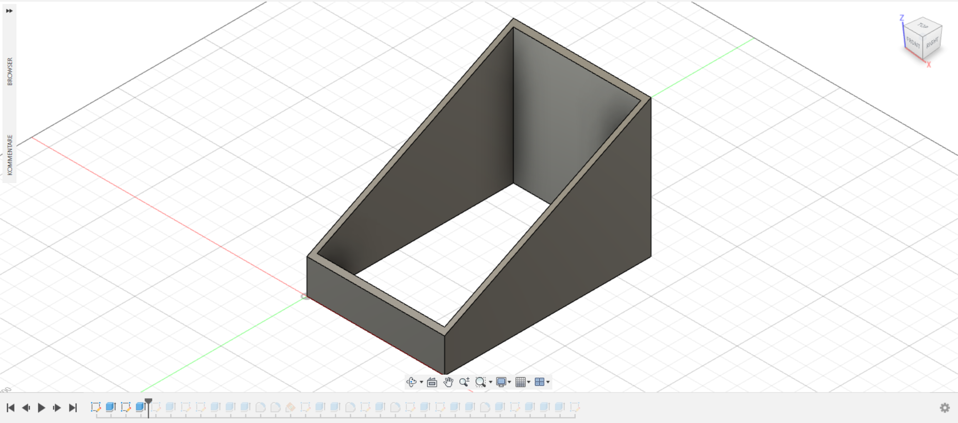Expand the Grid and Snaps dropdown arrow
Viewport: 958px width, 423px height.
tap(529, 383)
